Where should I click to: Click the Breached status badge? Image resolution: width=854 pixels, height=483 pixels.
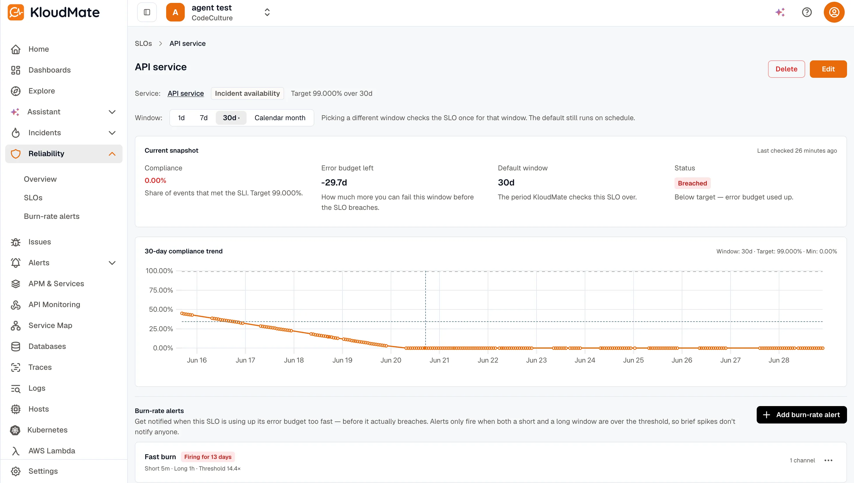click(692, 183)
